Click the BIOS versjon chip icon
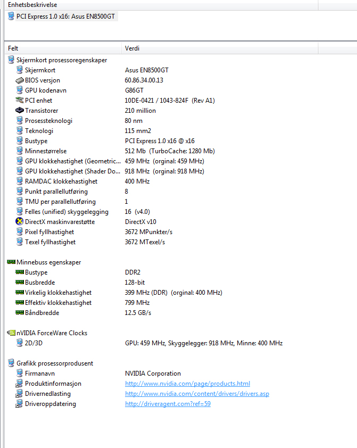Image resolution: width=357 pixels, height=448 pixels. pyautogui.click(x=20, y=80)
